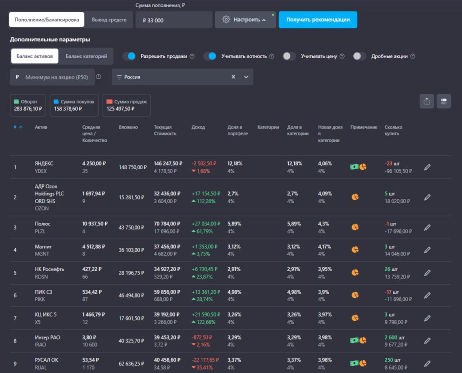
Task: Edit the Интер РАО row pencil icon
Action: 427,341
